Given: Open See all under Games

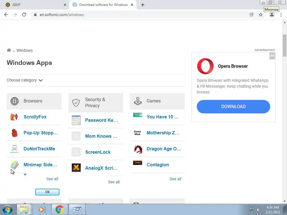Looking at the screenshot, I should pyautogui.click(x=175, y=179).
